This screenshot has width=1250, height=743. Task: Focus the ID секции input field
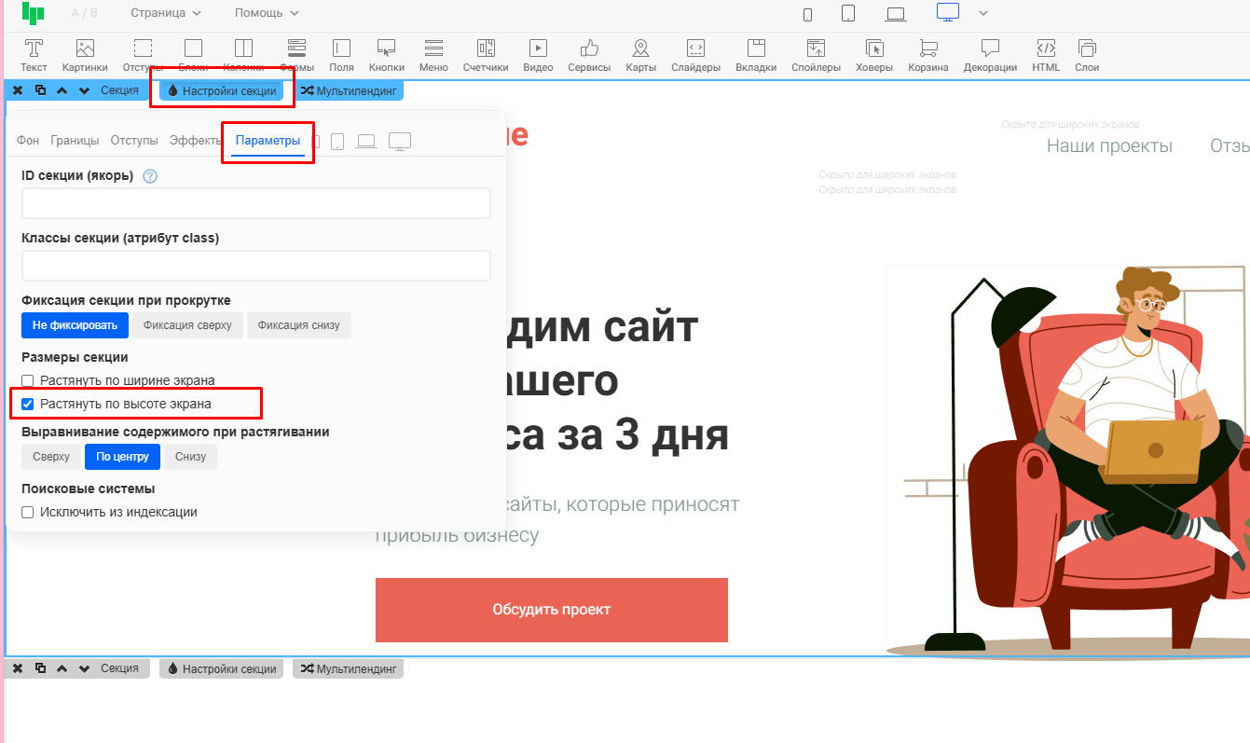coord(256,203)
